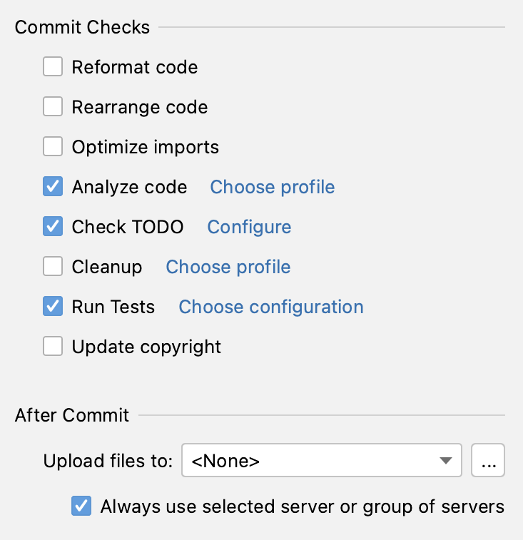Uncheck the Run Tests checkbox
Viewport: 523px width, 540px height.
53,306
